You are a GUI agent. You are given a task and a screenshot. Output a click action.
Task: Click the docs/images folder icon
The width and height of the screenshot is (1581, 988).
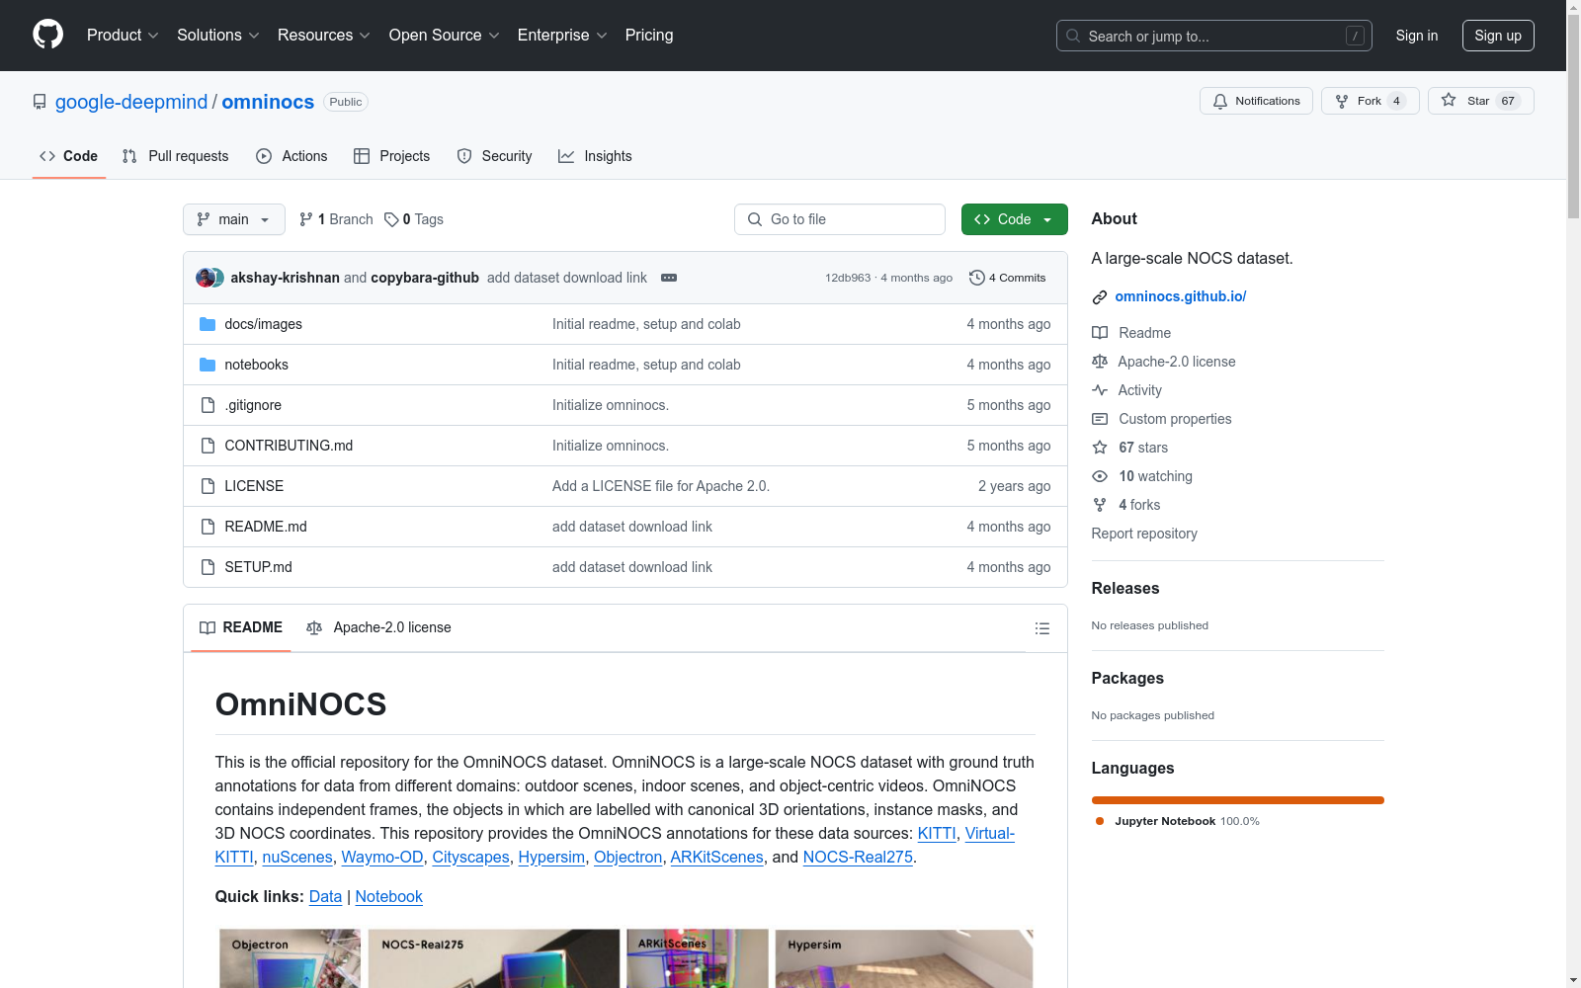[x=208, y=324]
